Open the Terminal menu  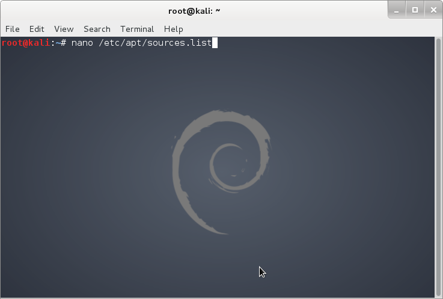click(137, 29)
